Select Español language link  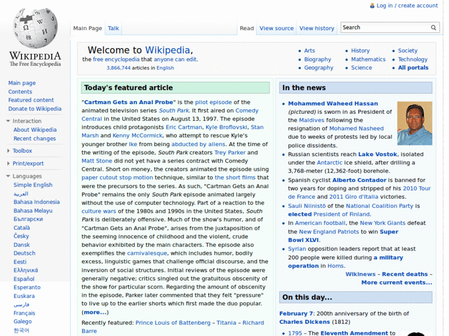pyautogui.click(x=24, y=279)
